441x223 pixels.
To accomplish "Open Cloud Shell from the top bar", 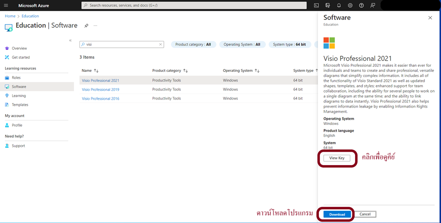I will pyautogui.click(x=316, y=6).
